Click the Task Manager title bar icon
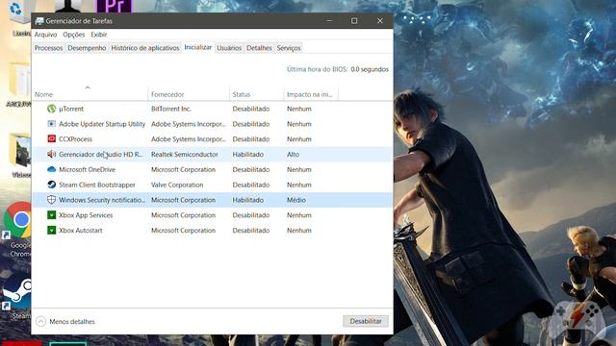616x346 pixels. point(39,21)
